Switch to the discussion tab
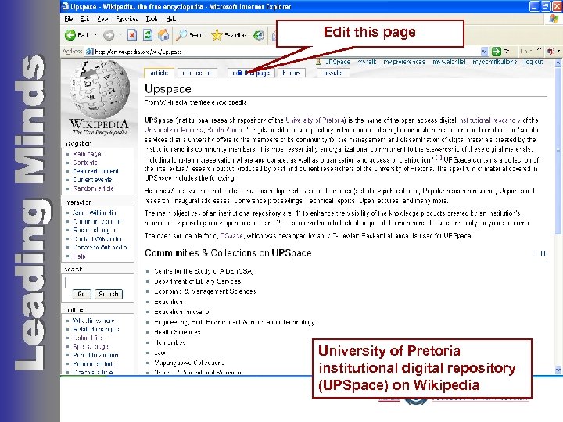 [x=197, y=73]
